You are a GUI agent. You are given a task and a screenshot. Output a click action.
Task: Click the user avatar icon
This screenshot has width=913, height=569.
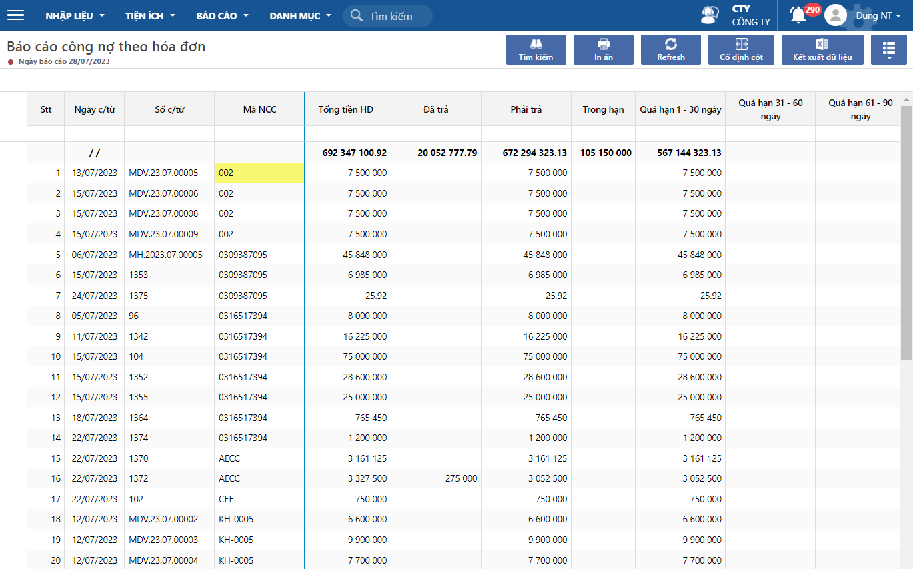coord(836,15)
